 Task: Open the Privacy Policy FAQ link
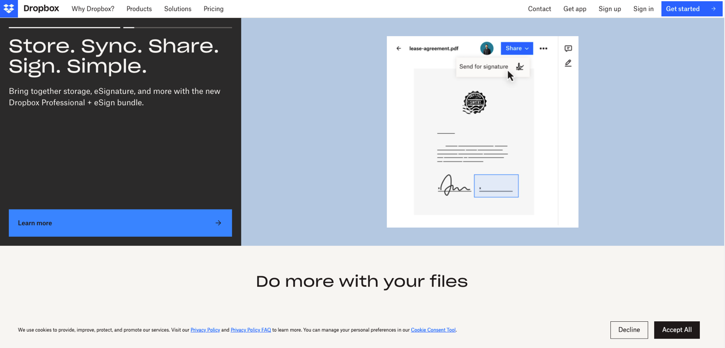pyautogui.click(x=251, y=330)
